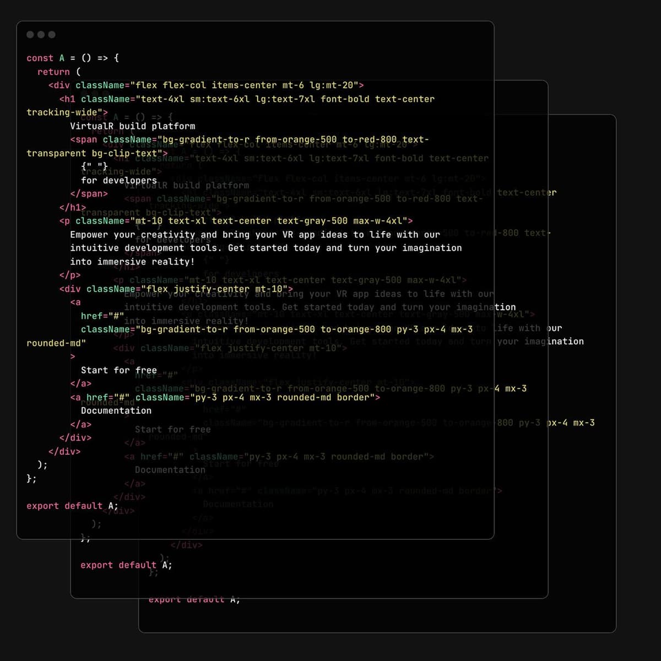Image resolution: width=661 pixels, height=661 pixels.
Task: Click 'Start for free' in the middle window
Action: pyautogui.click(x=173, y=430)
